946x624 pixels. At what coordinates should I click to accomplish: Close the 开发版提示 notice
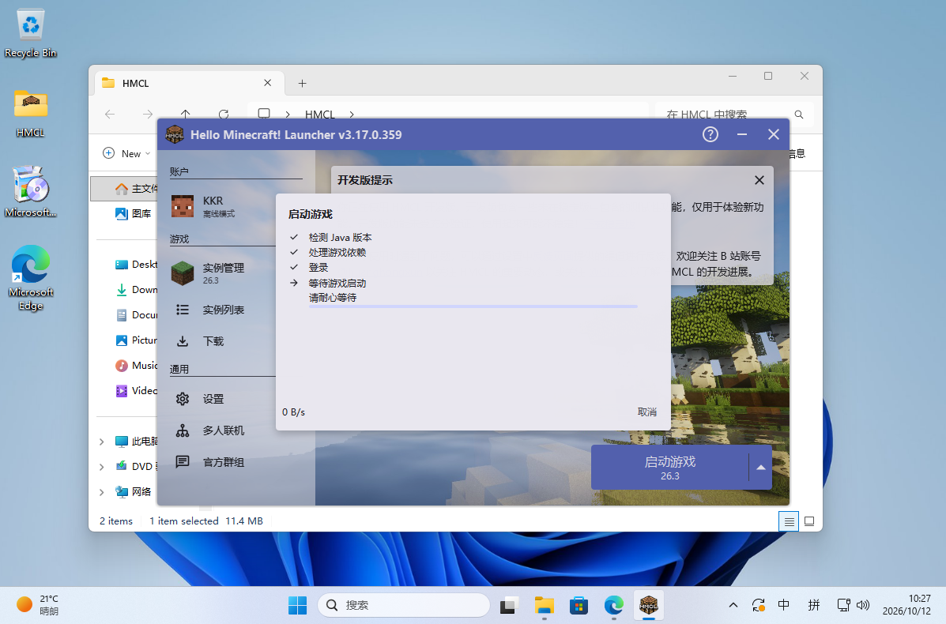pos(759,180)
